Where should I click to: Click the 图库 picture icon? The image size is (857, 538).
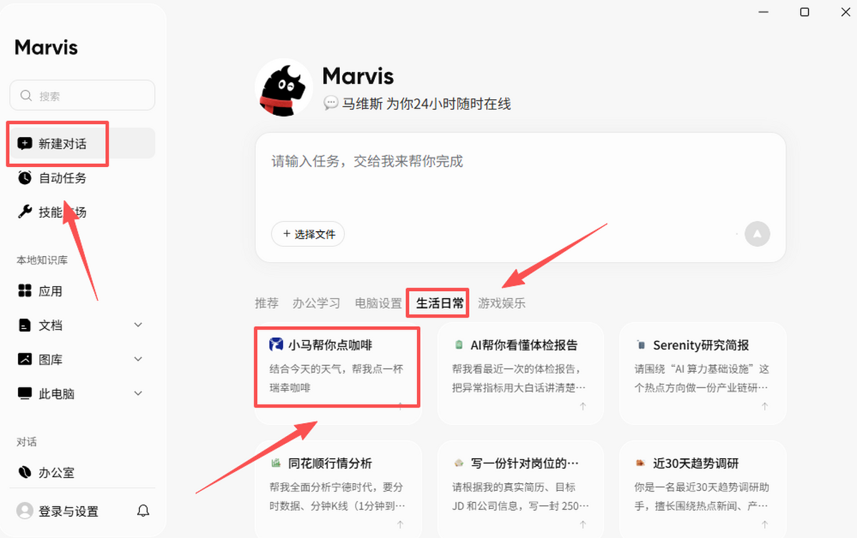point(25,360)
